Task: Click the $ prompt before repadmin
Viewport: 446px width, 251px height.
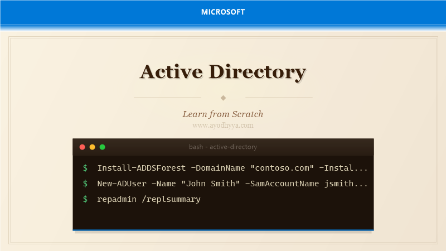Action: click(x=85, y=199)
